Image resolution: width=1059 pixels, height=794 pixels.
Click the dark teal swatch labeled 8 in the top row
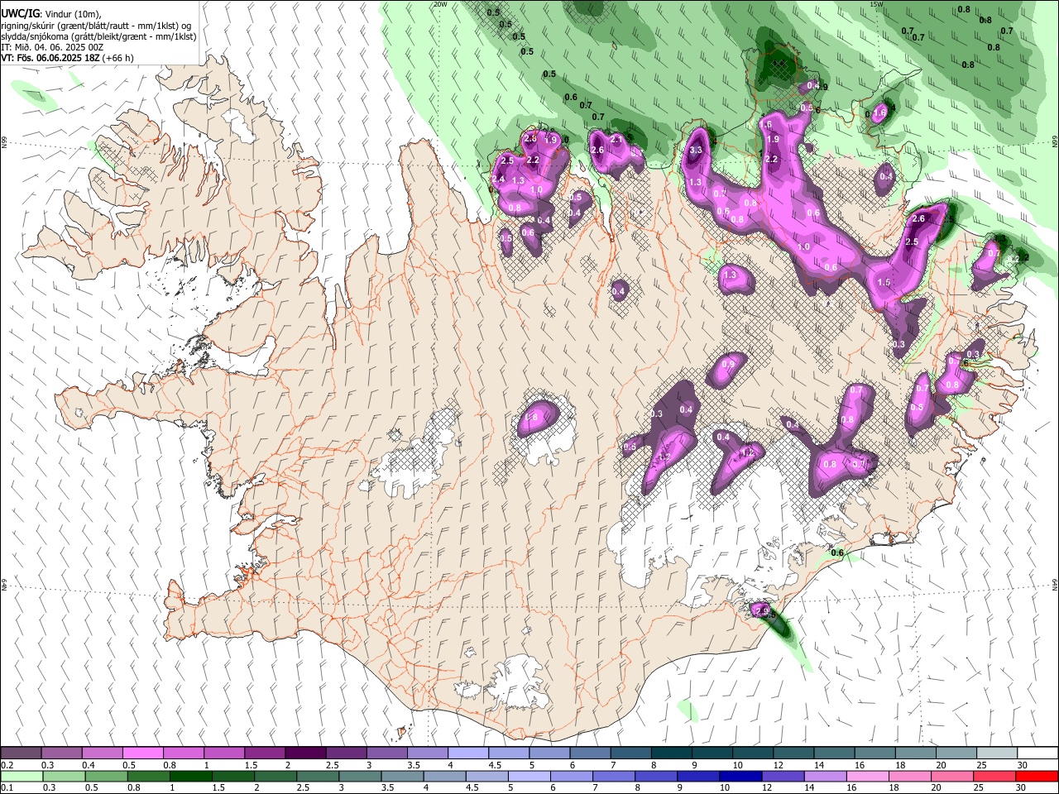point(670,753)
